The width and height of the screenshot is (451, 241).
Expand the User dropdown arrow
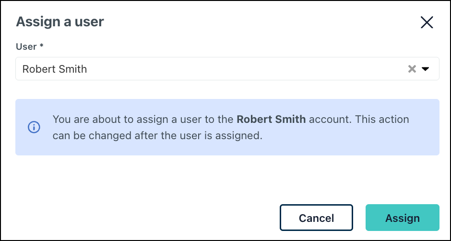coord(425,69)
